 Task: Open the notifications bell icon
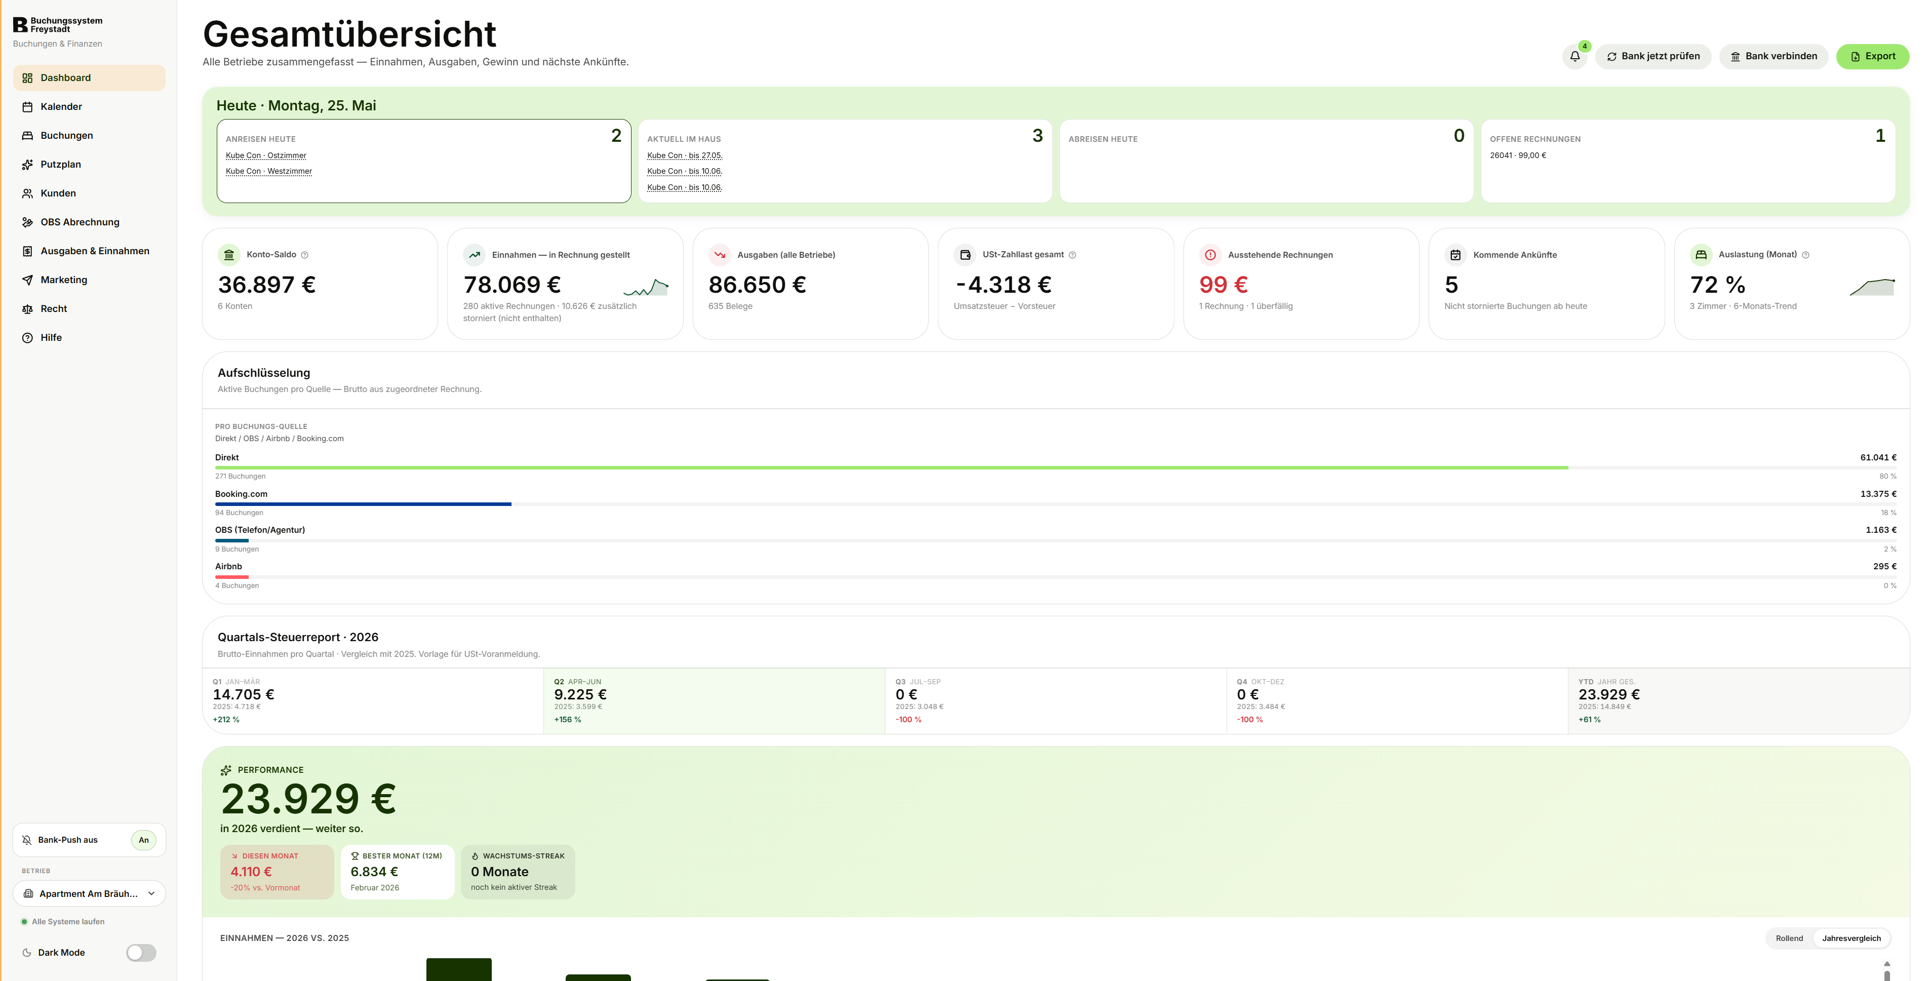pos(1574,56)
